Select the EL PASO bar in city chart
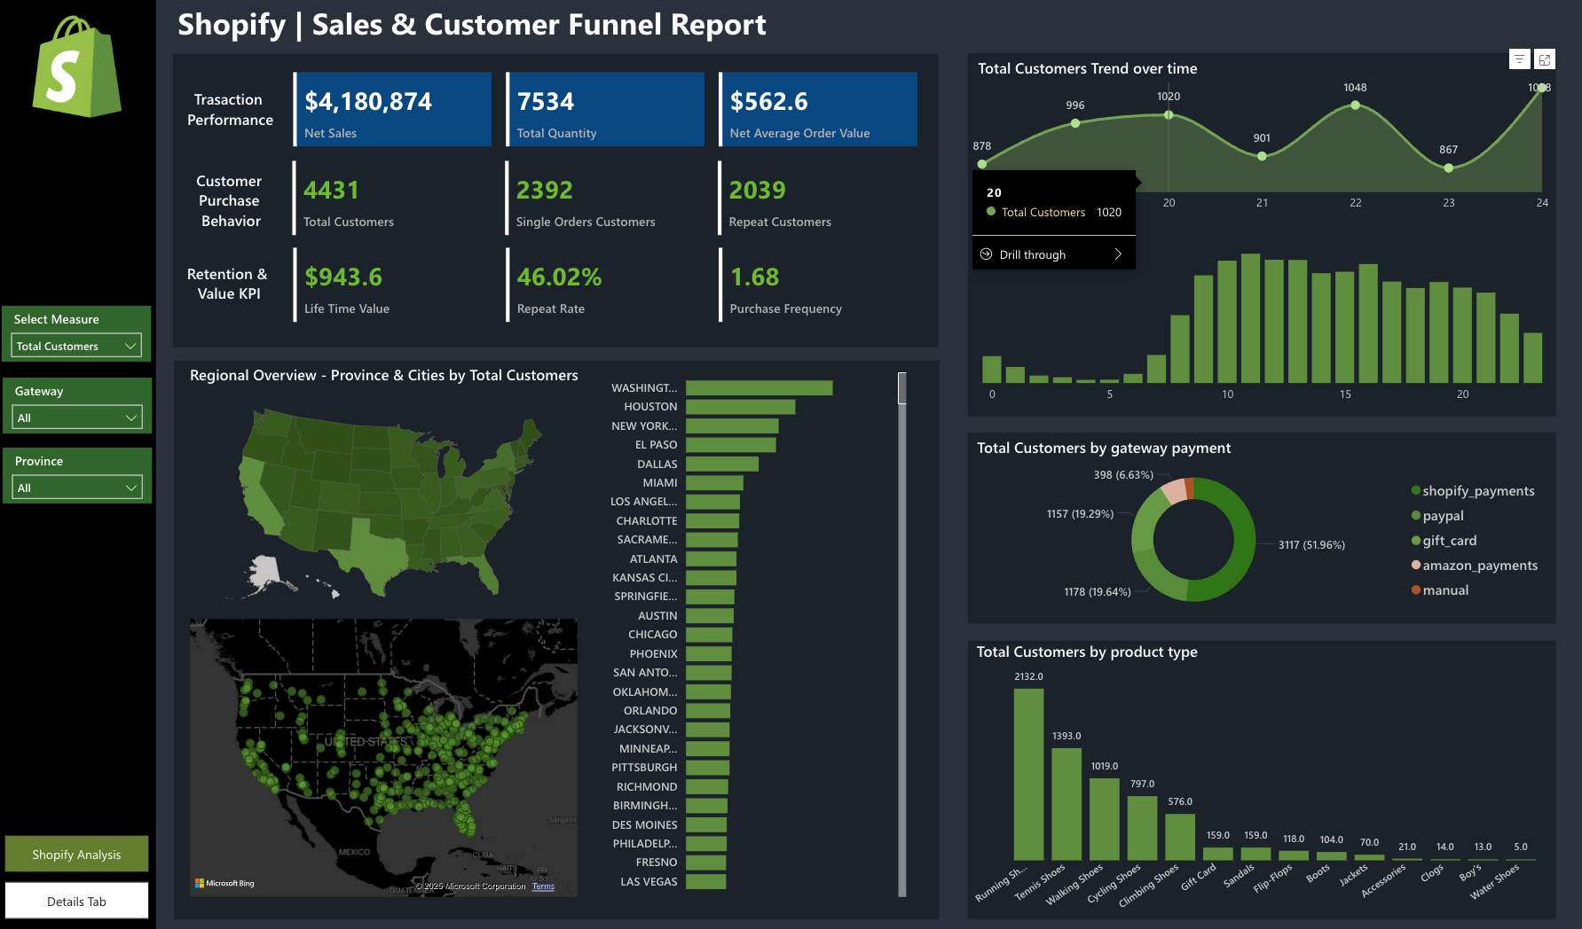1582x929 pixels. pyautogui.click(x=731, y=445)
